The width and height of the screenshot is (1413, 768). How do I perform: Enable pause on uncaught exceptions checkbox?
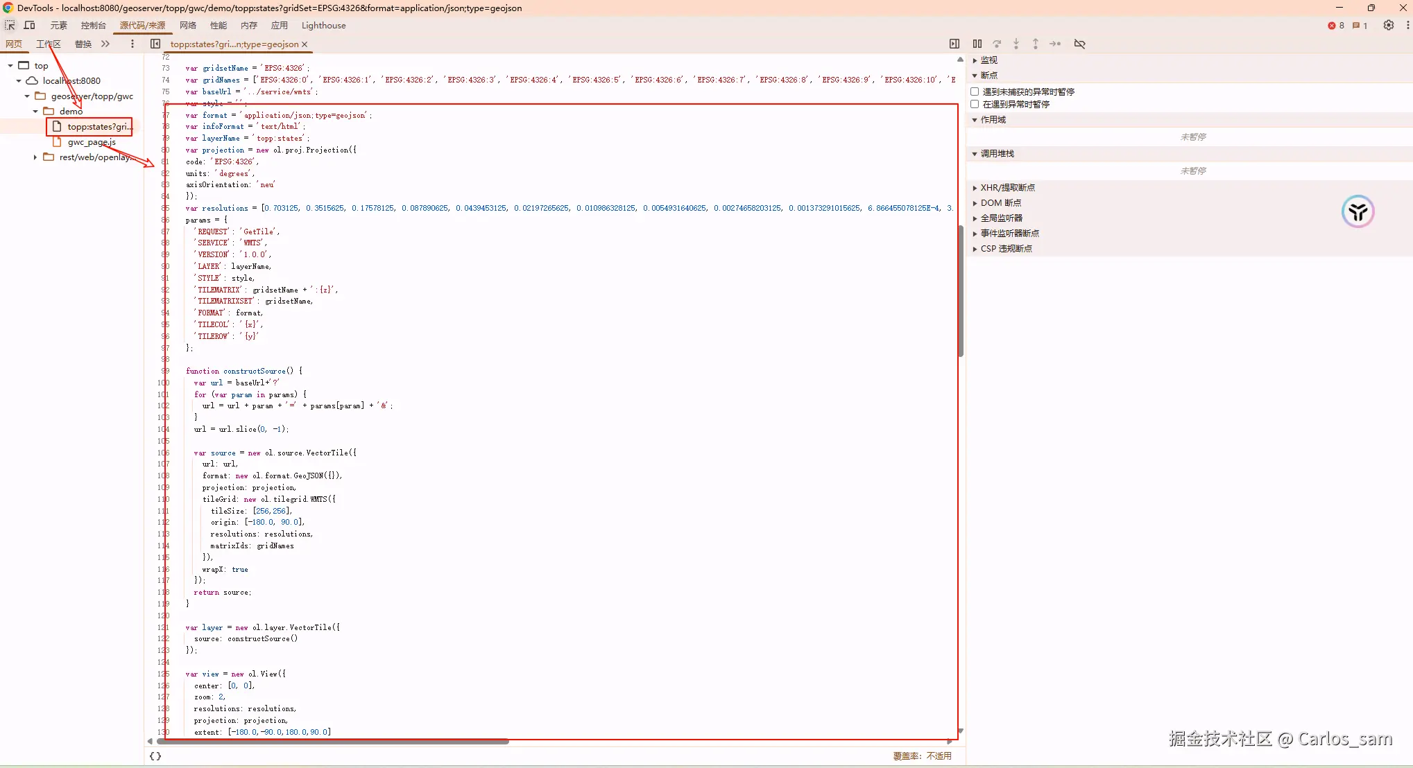point(975,91)
